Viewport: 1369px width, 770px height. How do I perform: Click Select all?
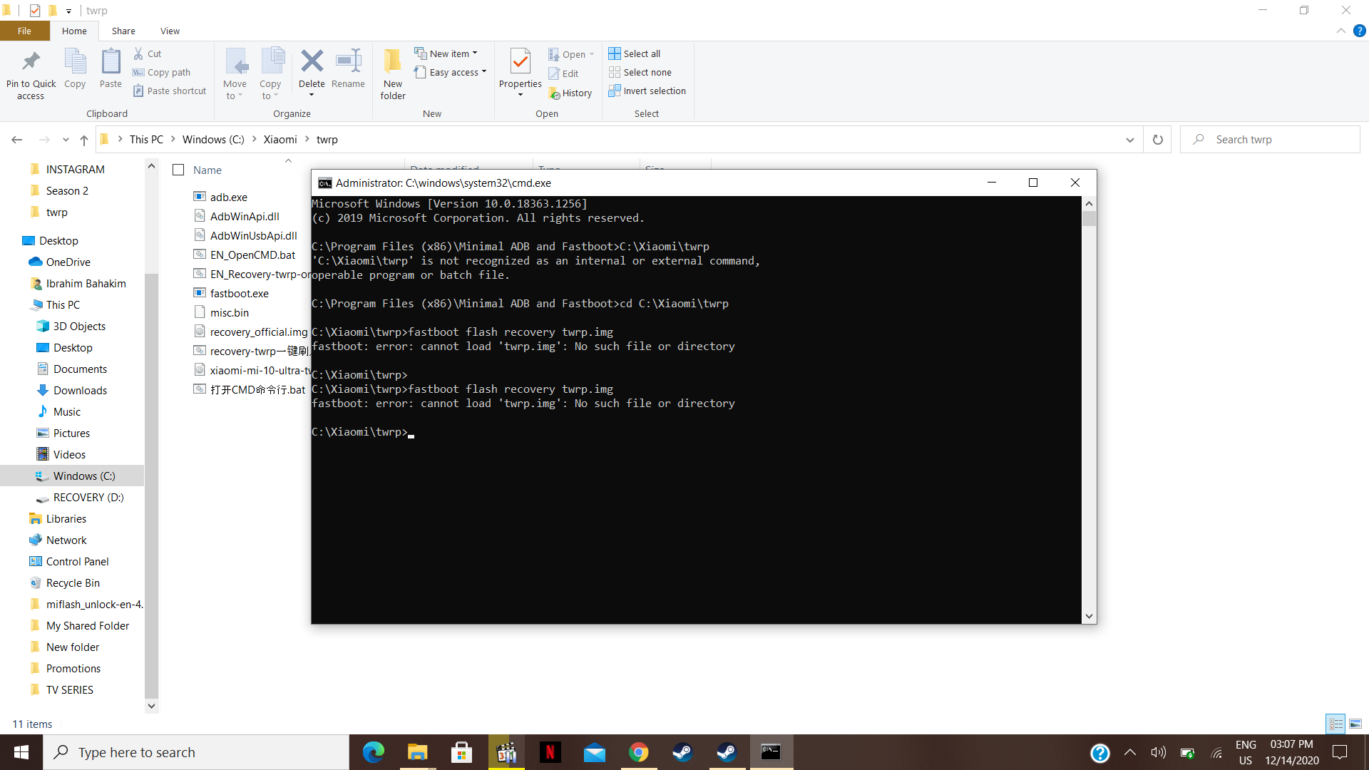(x=635, y=53)
